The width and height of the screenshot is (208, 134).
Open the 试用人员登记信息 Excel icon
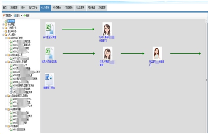50,53
